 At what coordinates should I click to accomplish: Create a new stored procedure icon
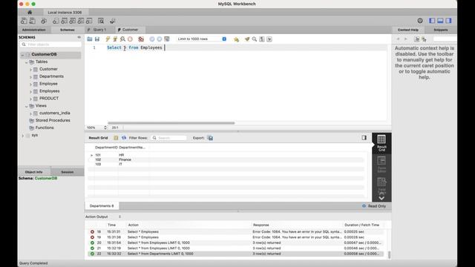[81, 21]
